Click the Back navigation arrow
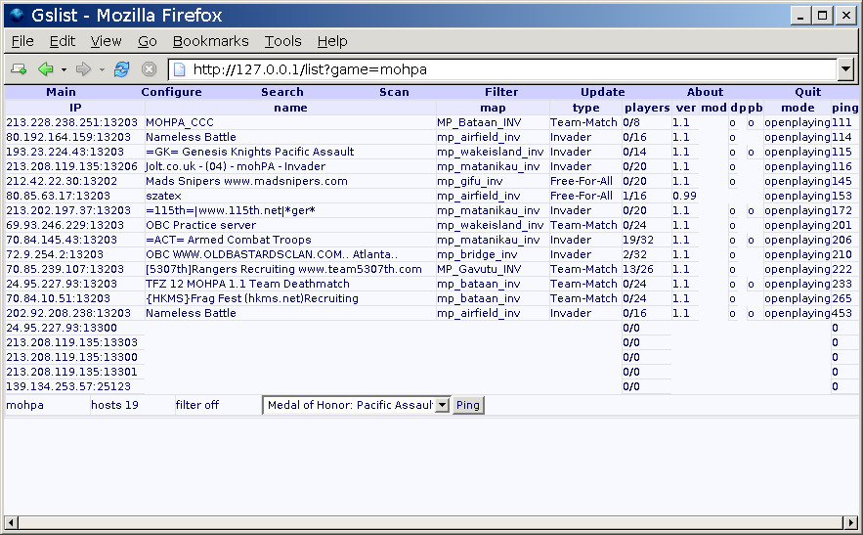 point(45,69)
